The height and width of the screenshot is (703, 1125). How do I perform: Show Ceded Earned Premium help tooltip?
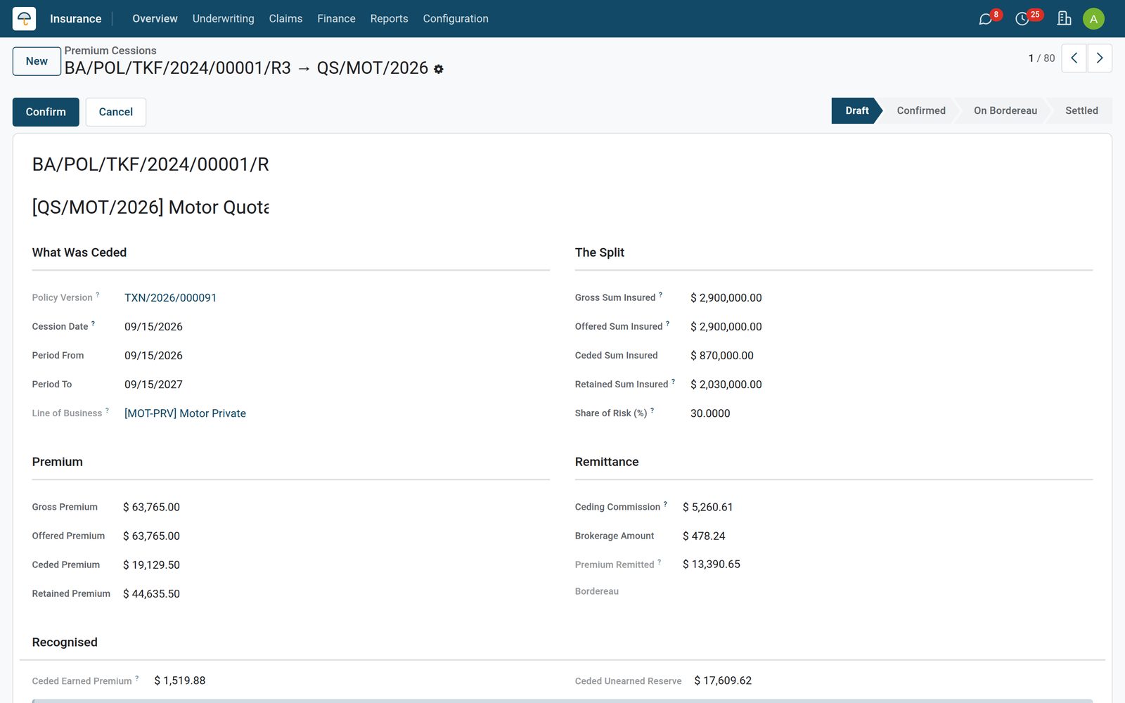click(x=136, y=678)
